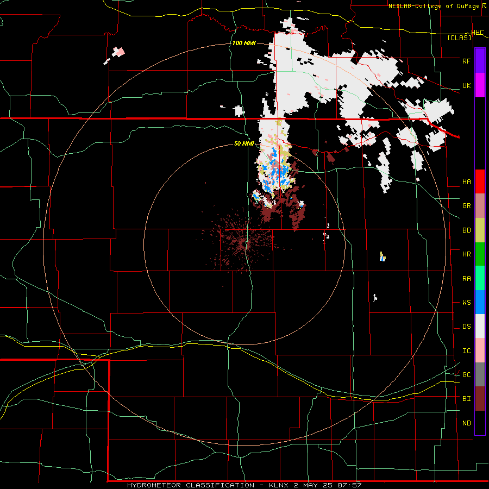Click the RA legend label
The width and height of the screenshot is (489, 489).
[x=466, y=279]
